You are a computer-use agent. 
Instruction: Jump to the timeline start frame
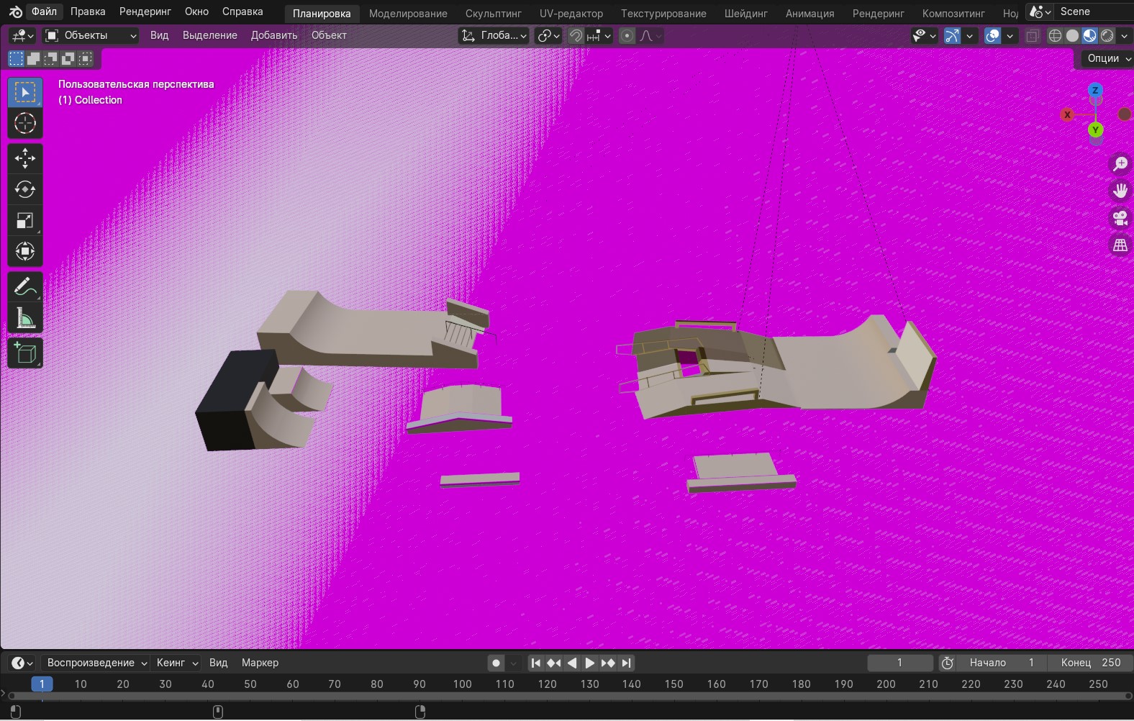535,663
